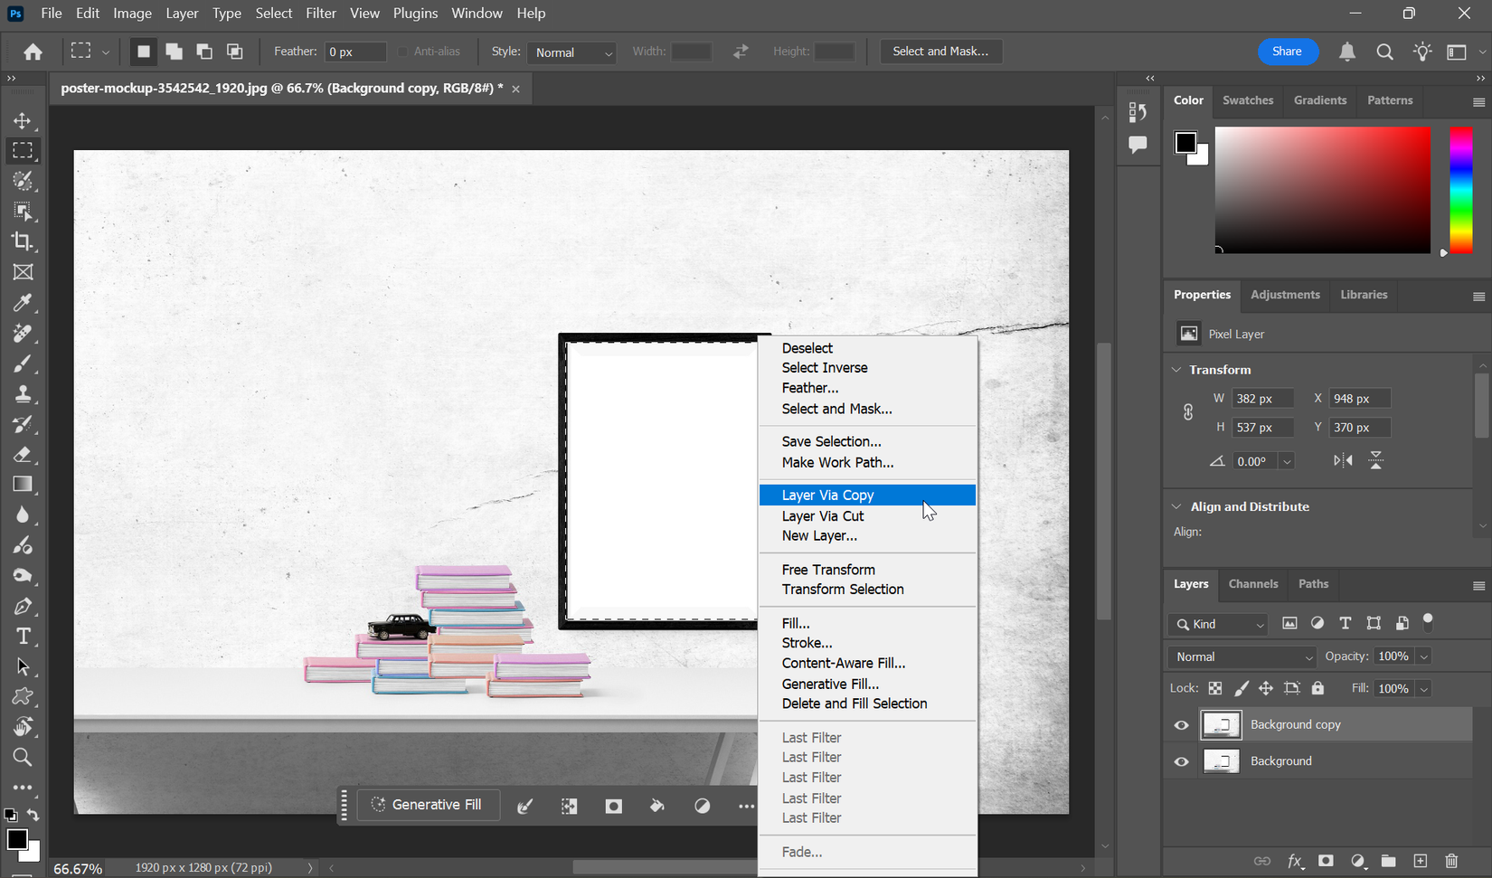Pick a hue on the vertical color slider

[x=1460, y=190]
